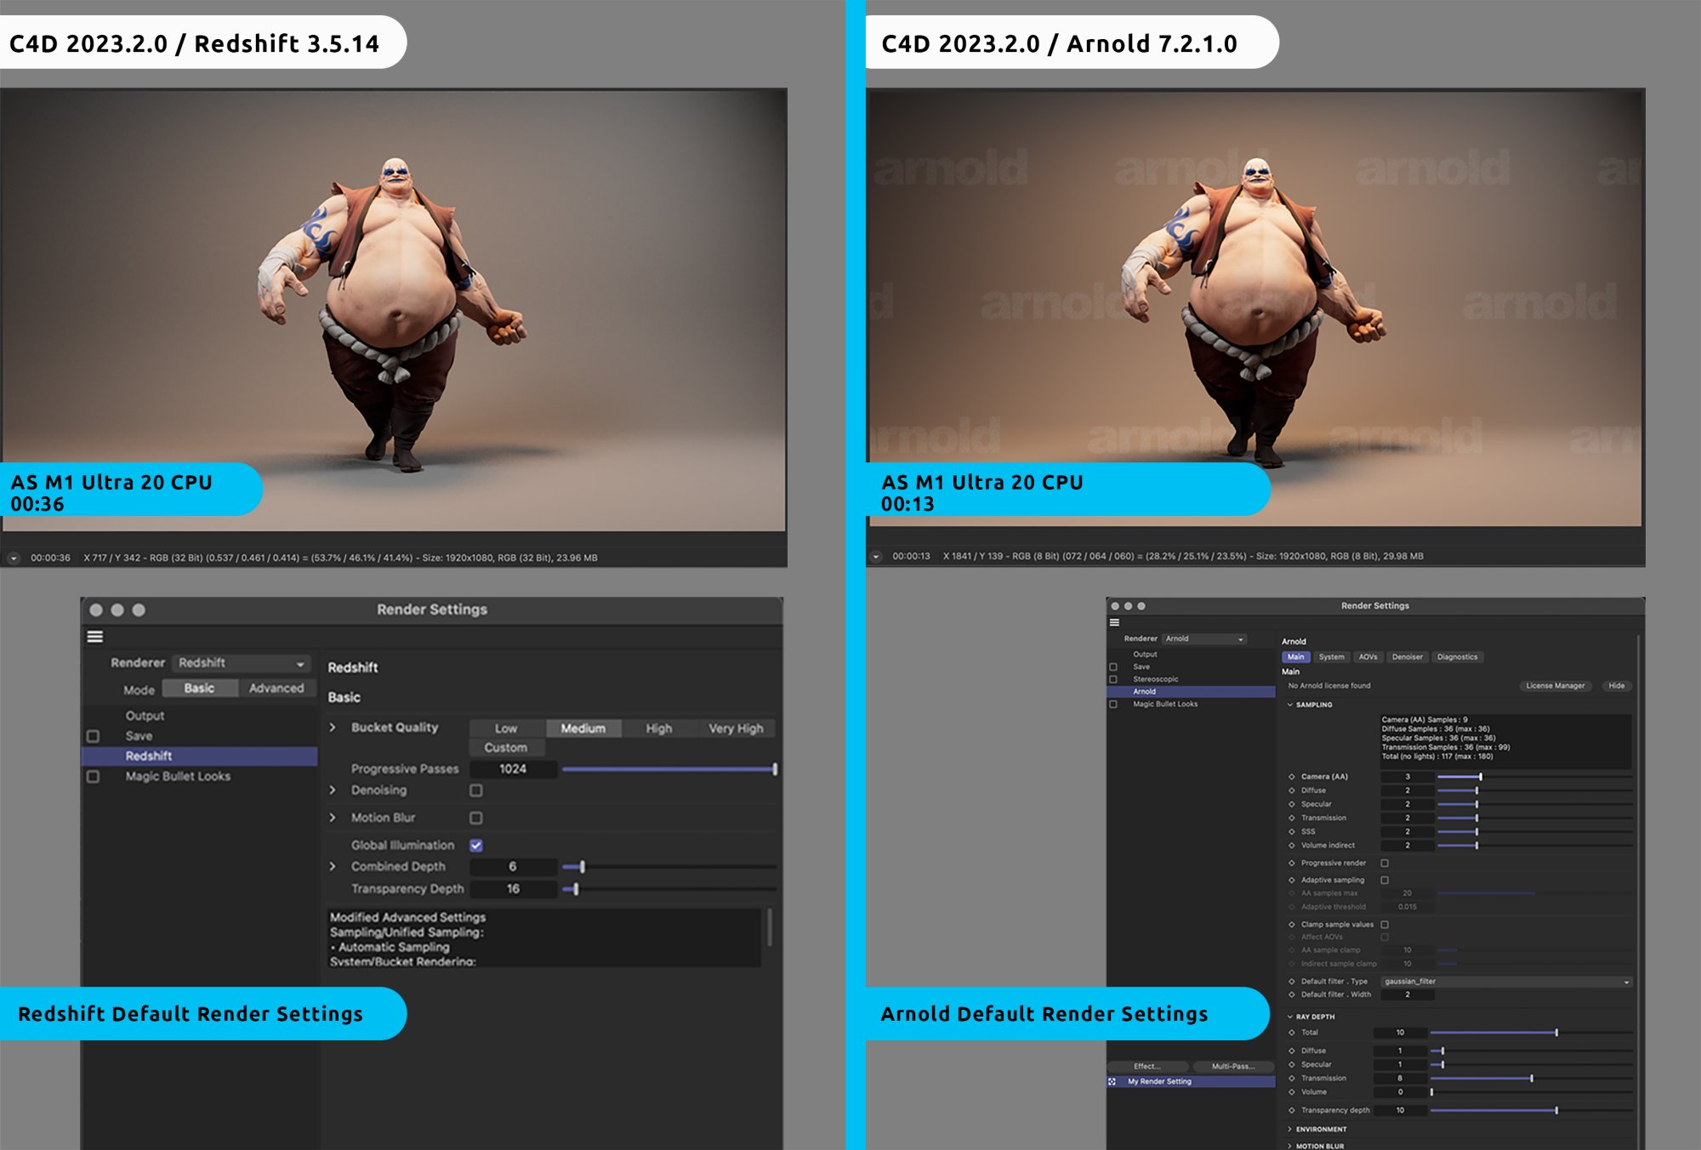Click keyframe diamond beside Camera (AA)
The height and width of the screenshot is (1150, 1701).
pos(1292,777)
